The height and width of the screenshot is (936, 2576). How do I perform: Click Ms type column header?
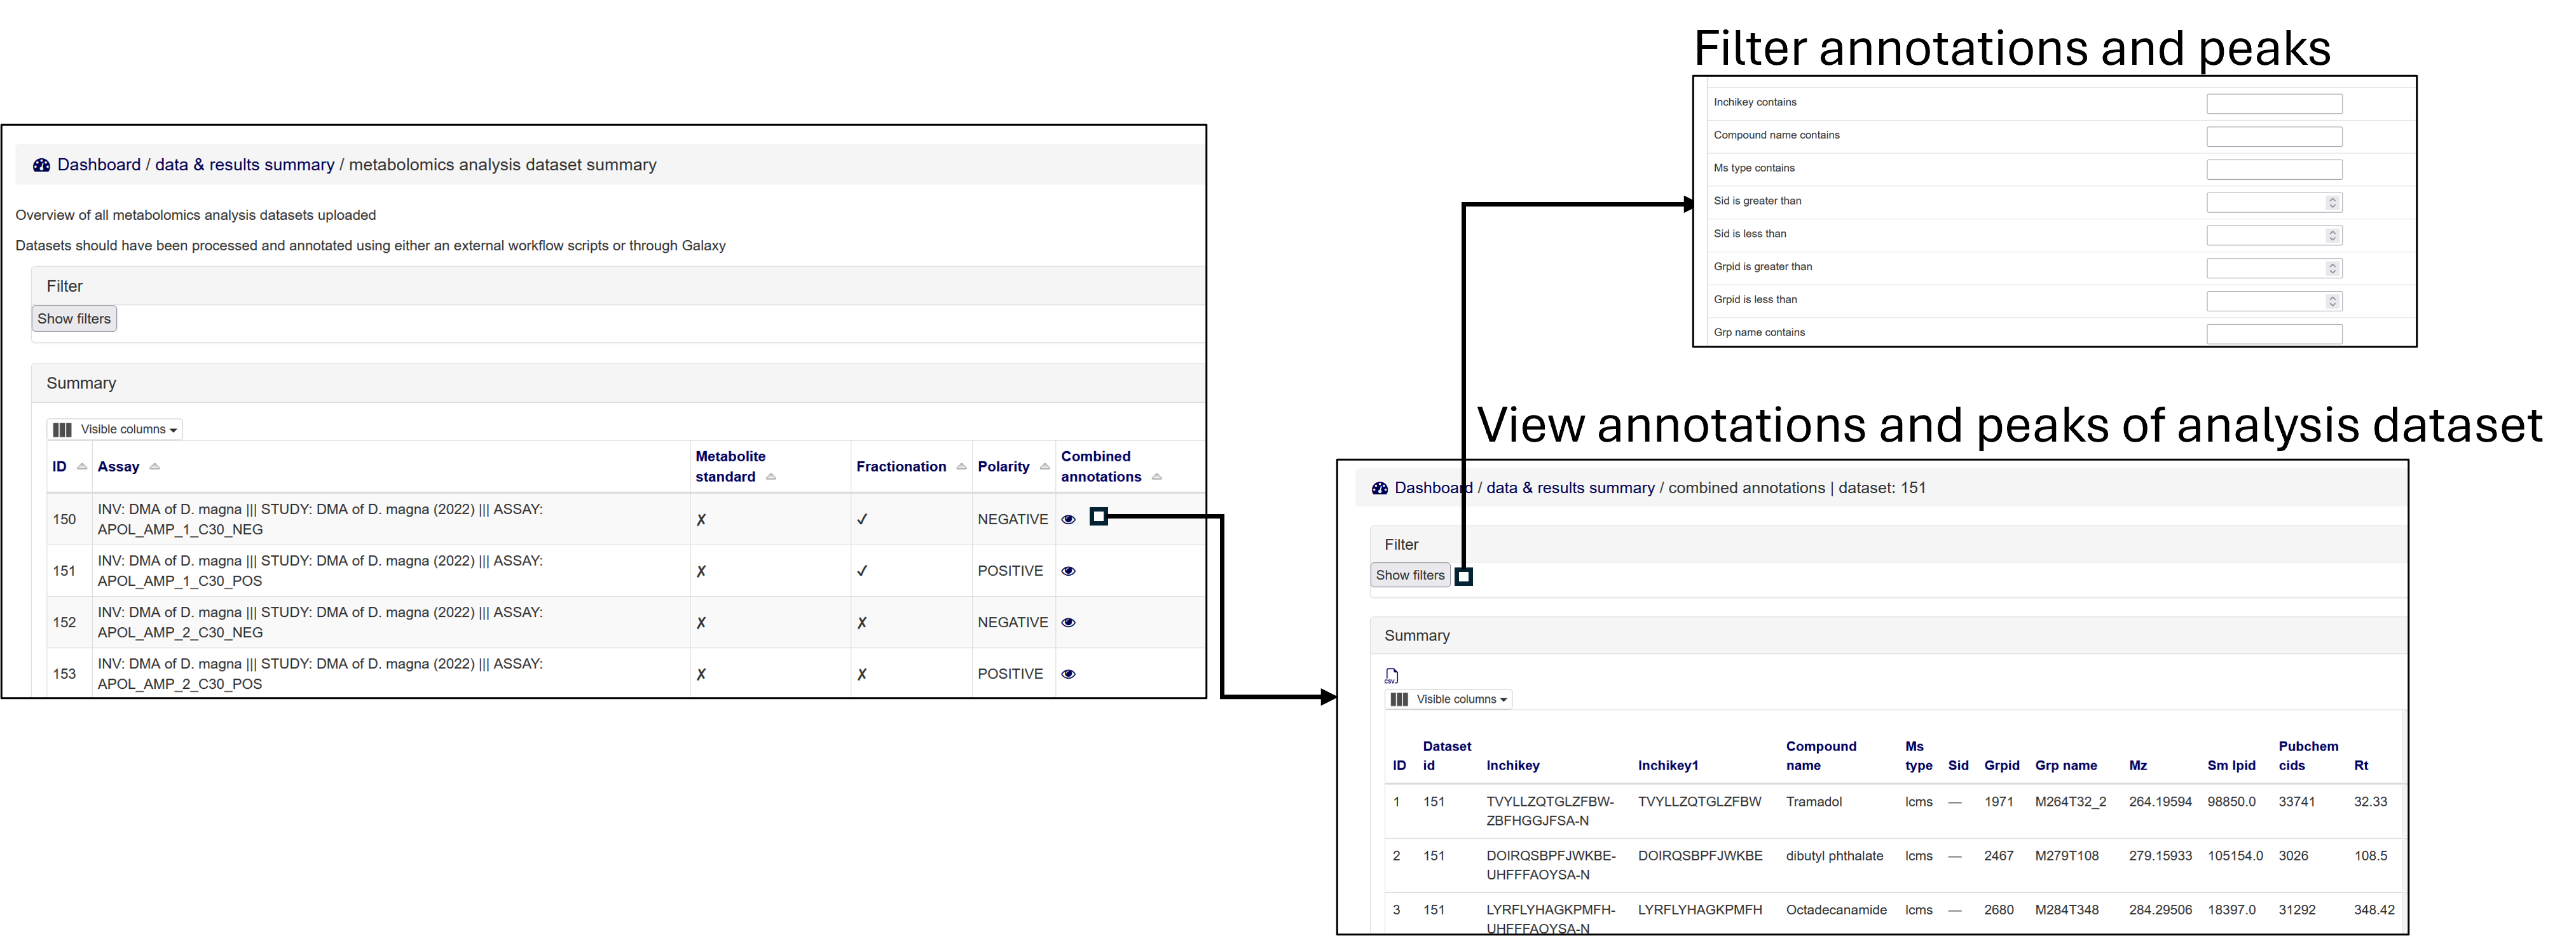point(1919,756)
